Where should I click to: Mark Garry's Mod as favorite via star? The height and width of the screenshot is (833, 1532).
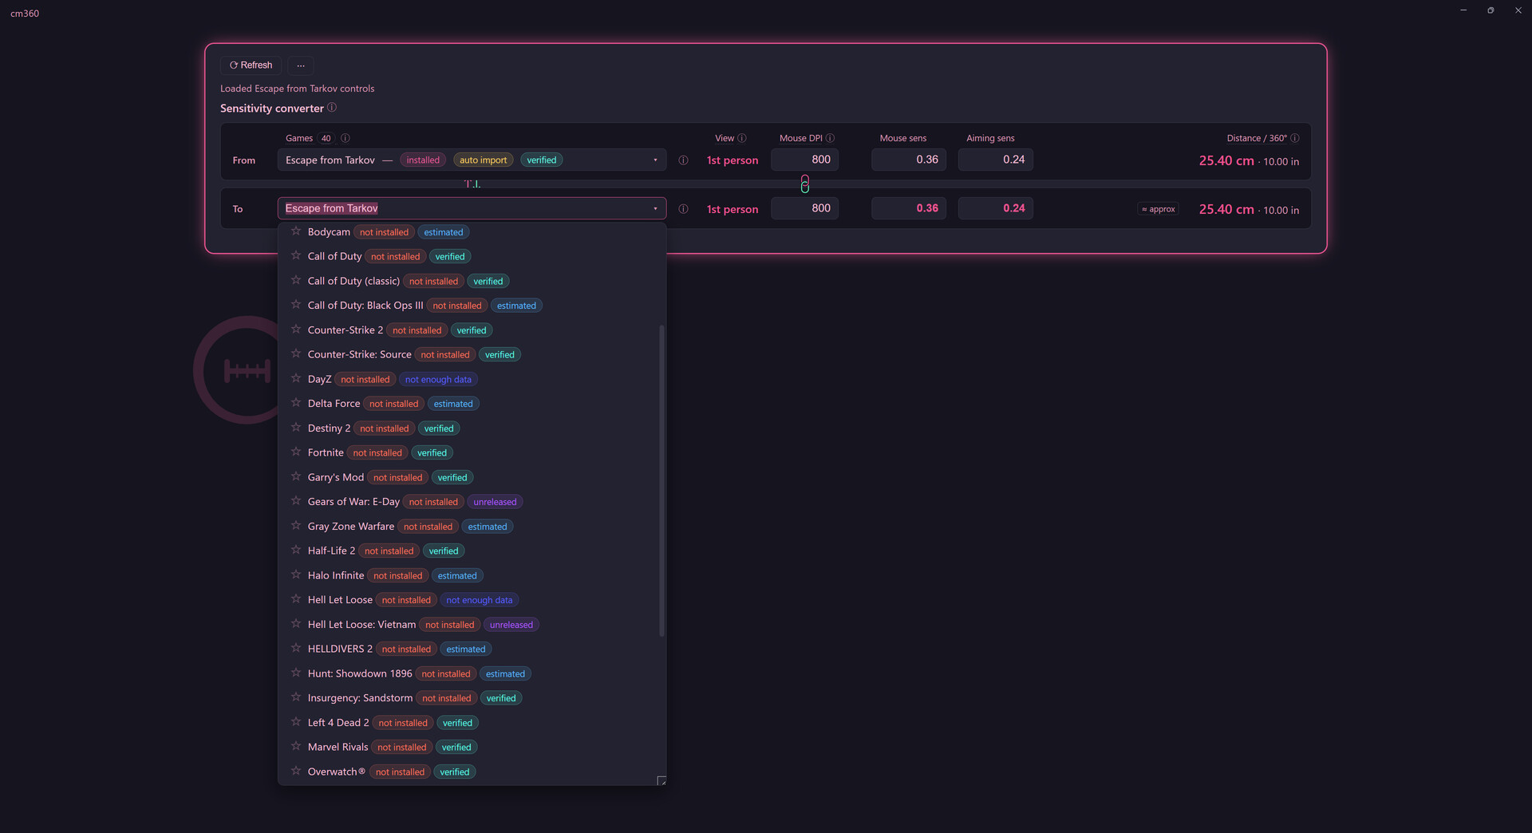click(x=296, y=477)
